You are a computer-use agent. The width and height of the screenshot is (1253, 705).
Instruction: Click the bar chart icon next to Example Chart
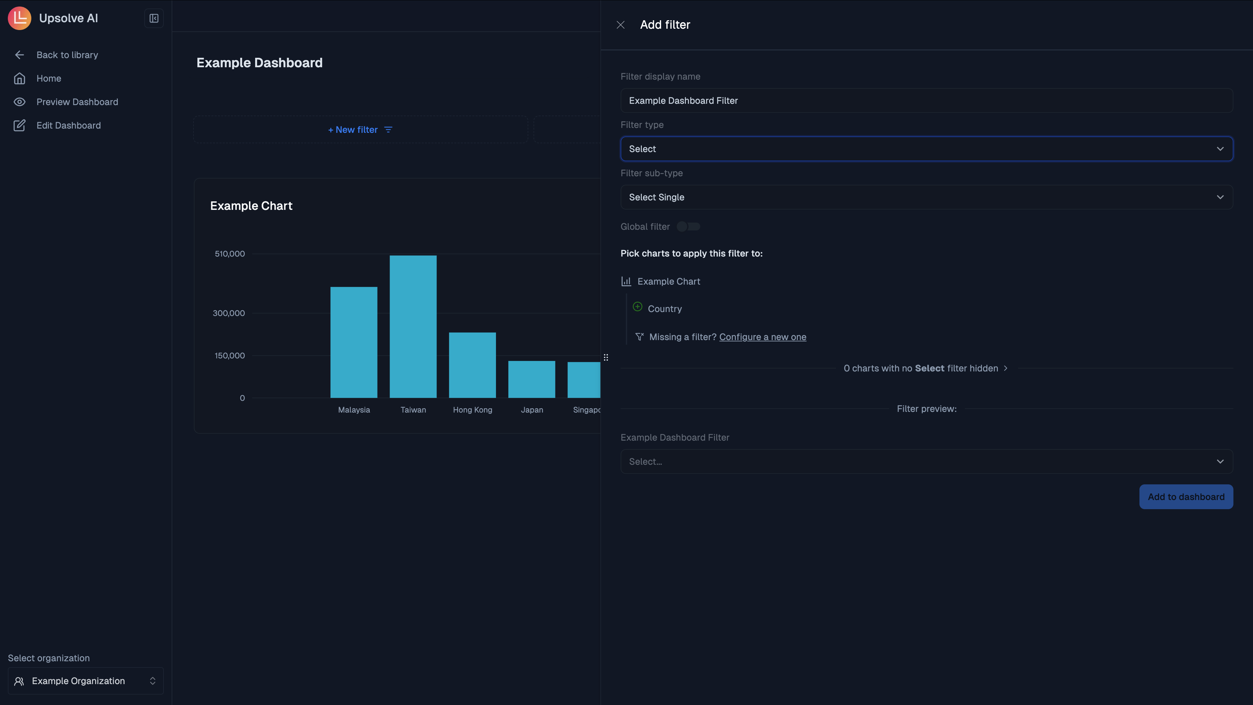626,281
